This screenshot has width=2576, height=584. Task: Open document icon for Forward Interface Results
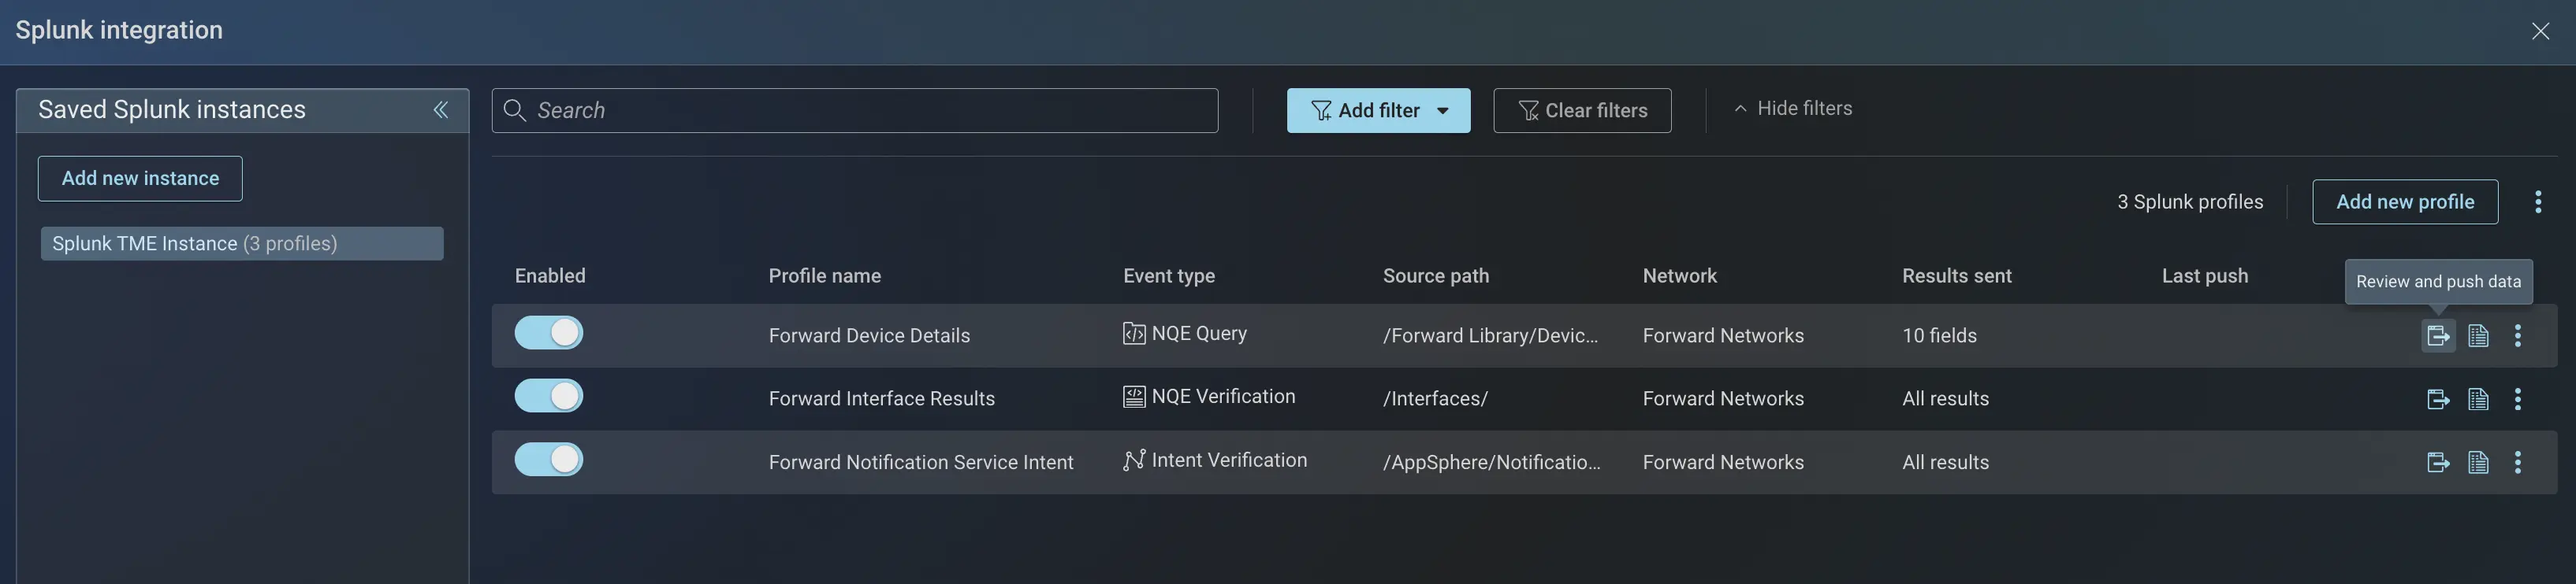click(2478, 399)
